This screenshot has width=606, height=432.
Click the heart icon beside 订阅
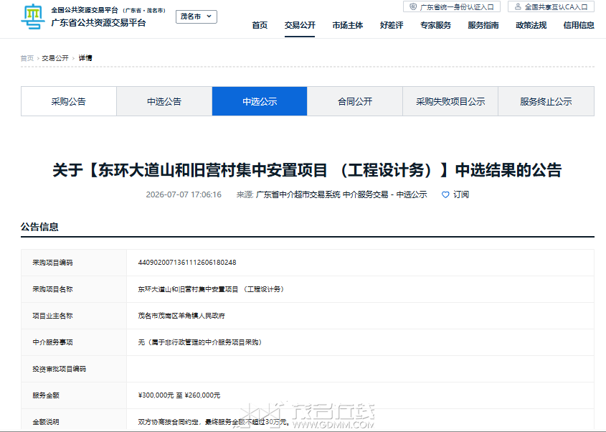[x=445, y=194]
